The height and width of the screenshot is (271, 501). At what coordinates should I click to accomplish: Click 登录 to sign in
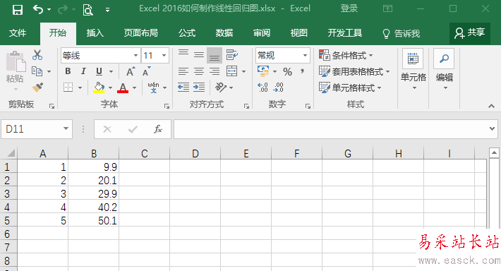click(349, 8)
